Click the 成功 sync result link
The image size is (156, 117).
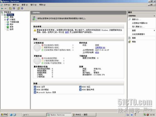(97, 52)
